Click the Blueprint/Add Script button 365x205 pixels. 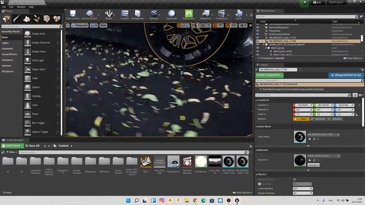point(346,75)
